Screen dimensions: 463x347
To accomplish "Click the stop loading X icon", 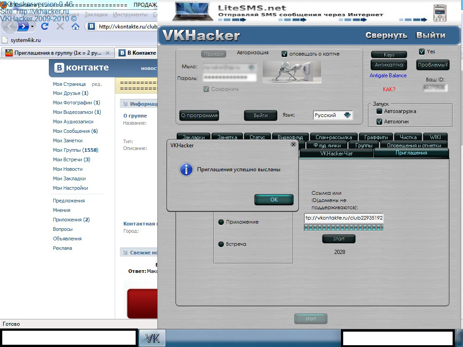I will pyautogui.click(x=60, y=27).
